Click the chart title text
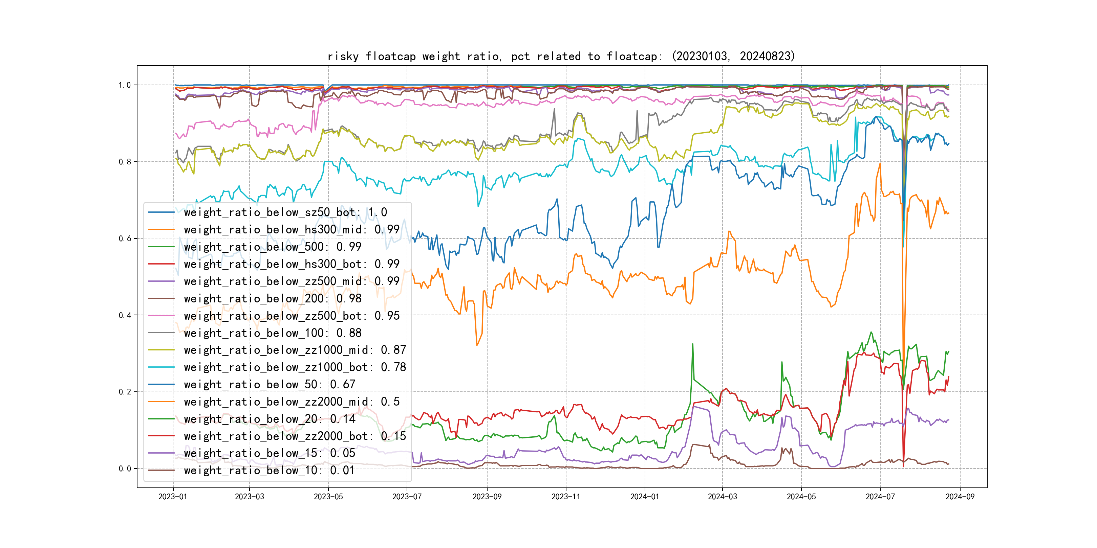This screenshot has width=1097, height=548. (561, 56)
